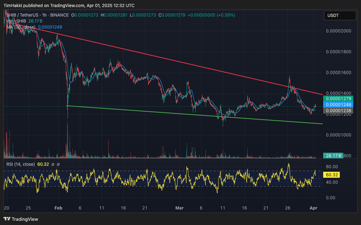Image resolution: width=361 pixels, height=225 pixels.
Task: Click the 0.00002000 price axis label
Action: click(x=338, y=31)
